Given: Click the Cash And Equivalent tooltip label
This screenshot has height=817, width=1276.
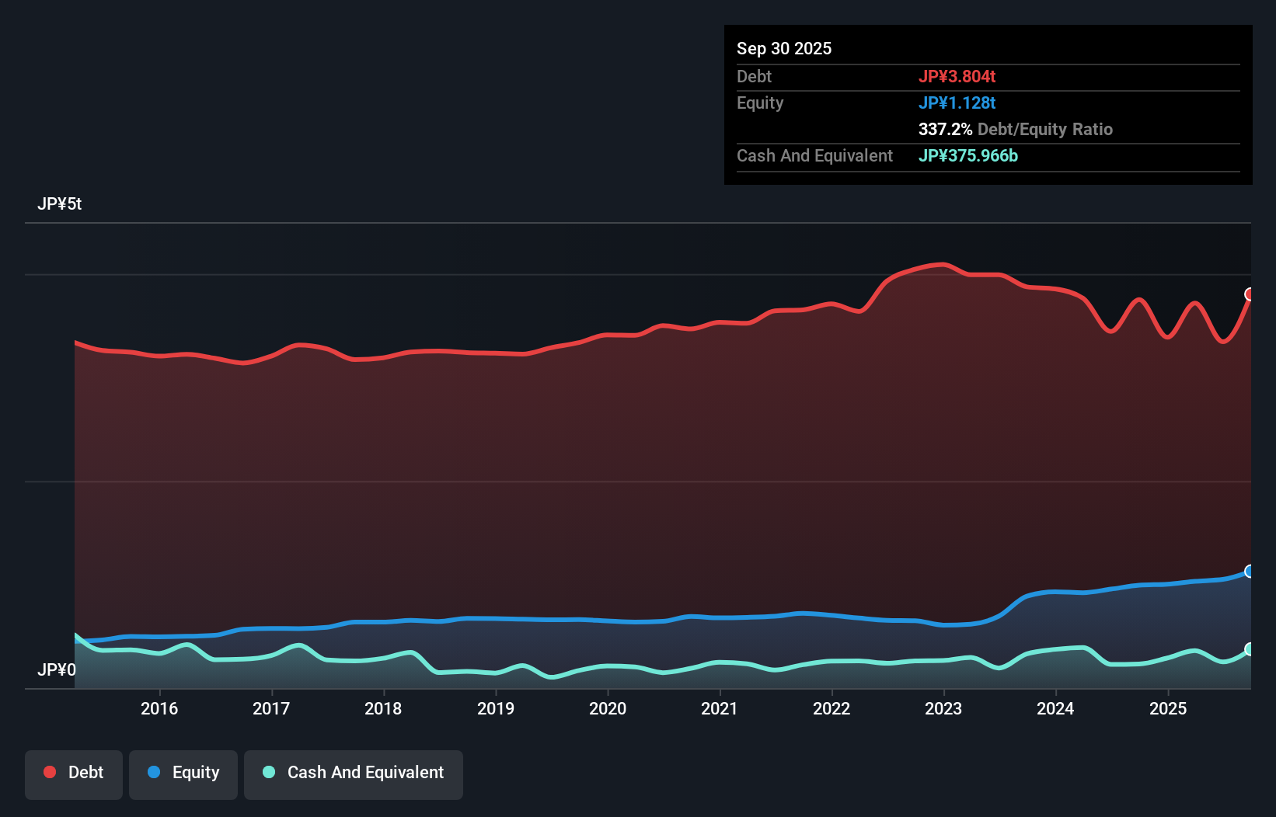Looking at the screenshot, I should tap(814, 155).
